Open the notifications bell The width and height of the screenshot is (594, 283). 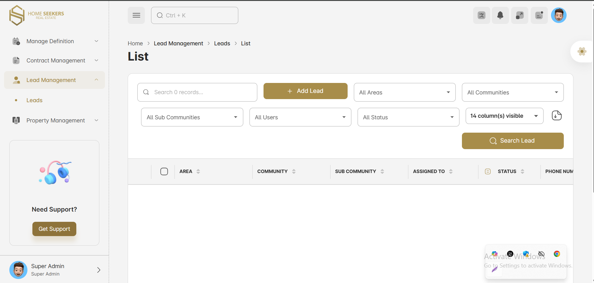(500, 15)
